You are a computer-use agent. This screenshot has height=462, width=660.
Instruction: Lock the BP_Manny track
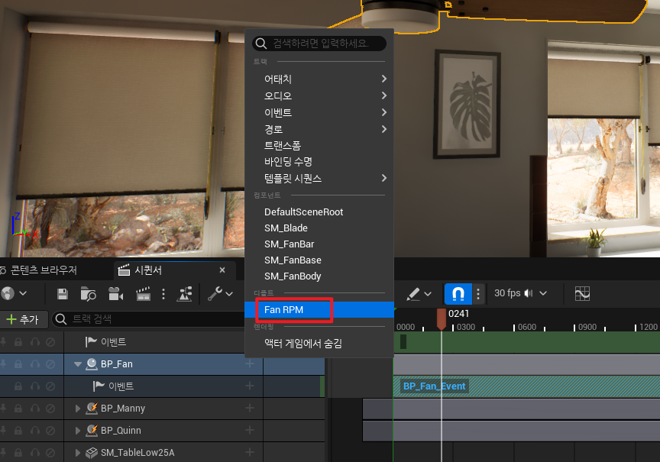coord(18,408)
